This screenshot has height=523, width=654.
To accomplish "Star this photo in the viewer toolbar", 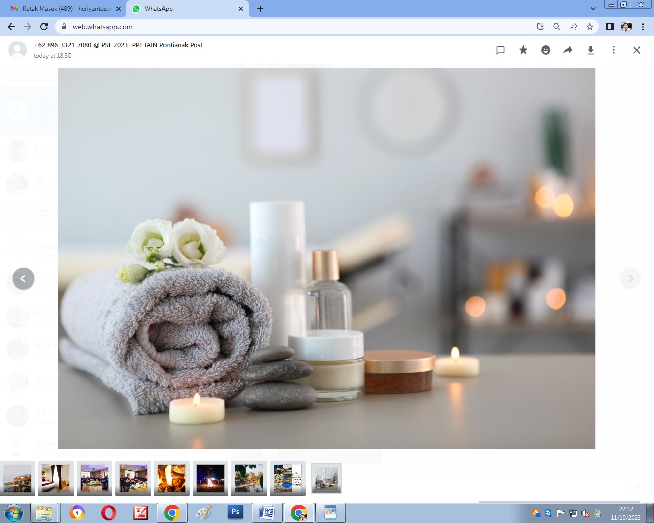I will [x=523, y=50].
